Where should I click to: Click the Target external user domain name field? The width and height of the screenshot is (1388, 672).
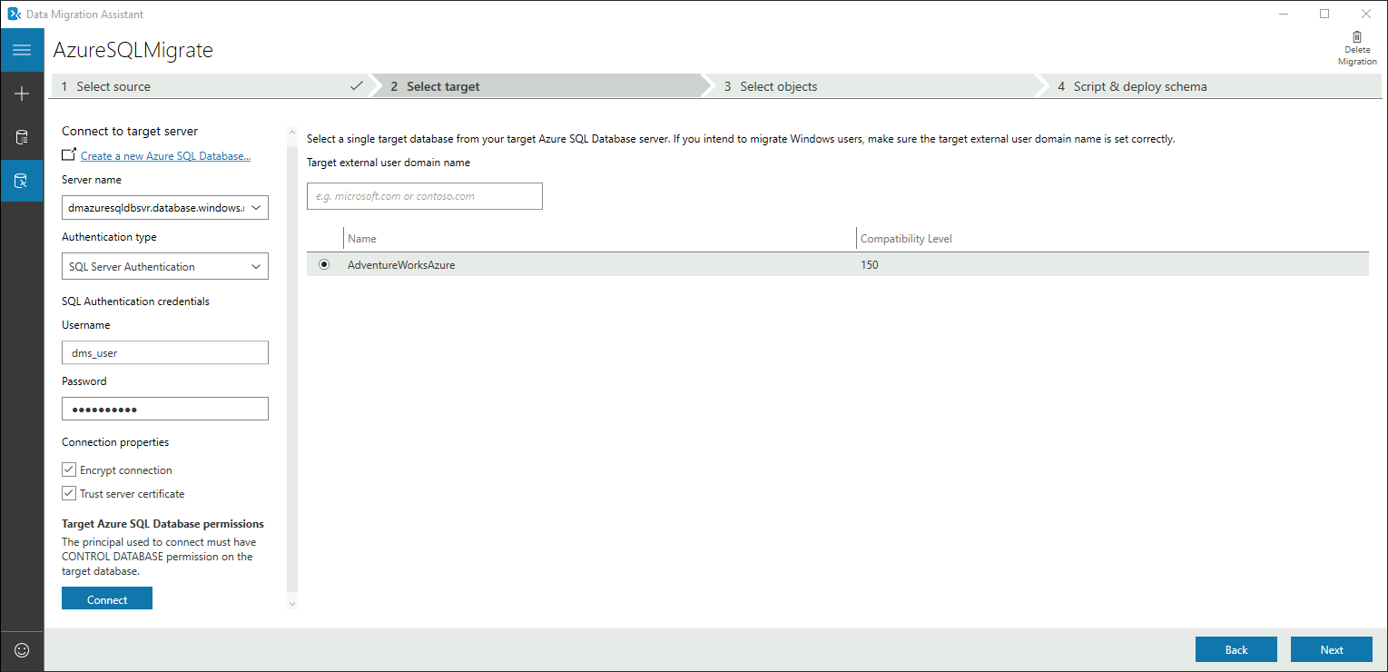[x=425, y=196]
